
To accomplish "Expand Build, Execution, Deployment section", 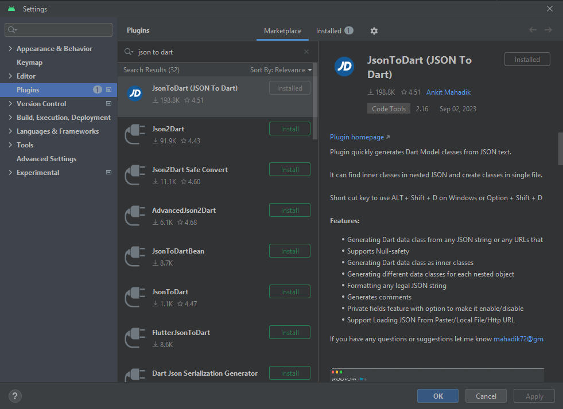I will click(10, 118).
